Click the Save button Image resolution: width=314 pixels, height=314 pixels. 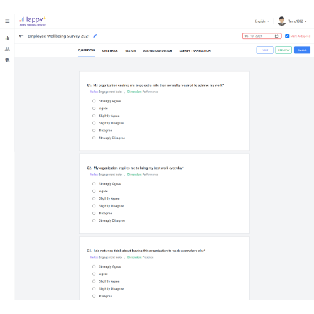coord(265,50)
